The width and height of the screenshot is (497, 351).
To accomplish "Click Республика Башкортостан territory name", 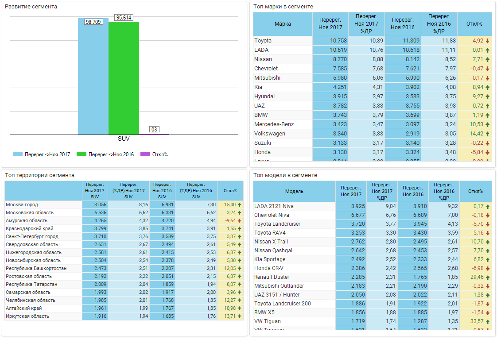I will coord(36,268).
